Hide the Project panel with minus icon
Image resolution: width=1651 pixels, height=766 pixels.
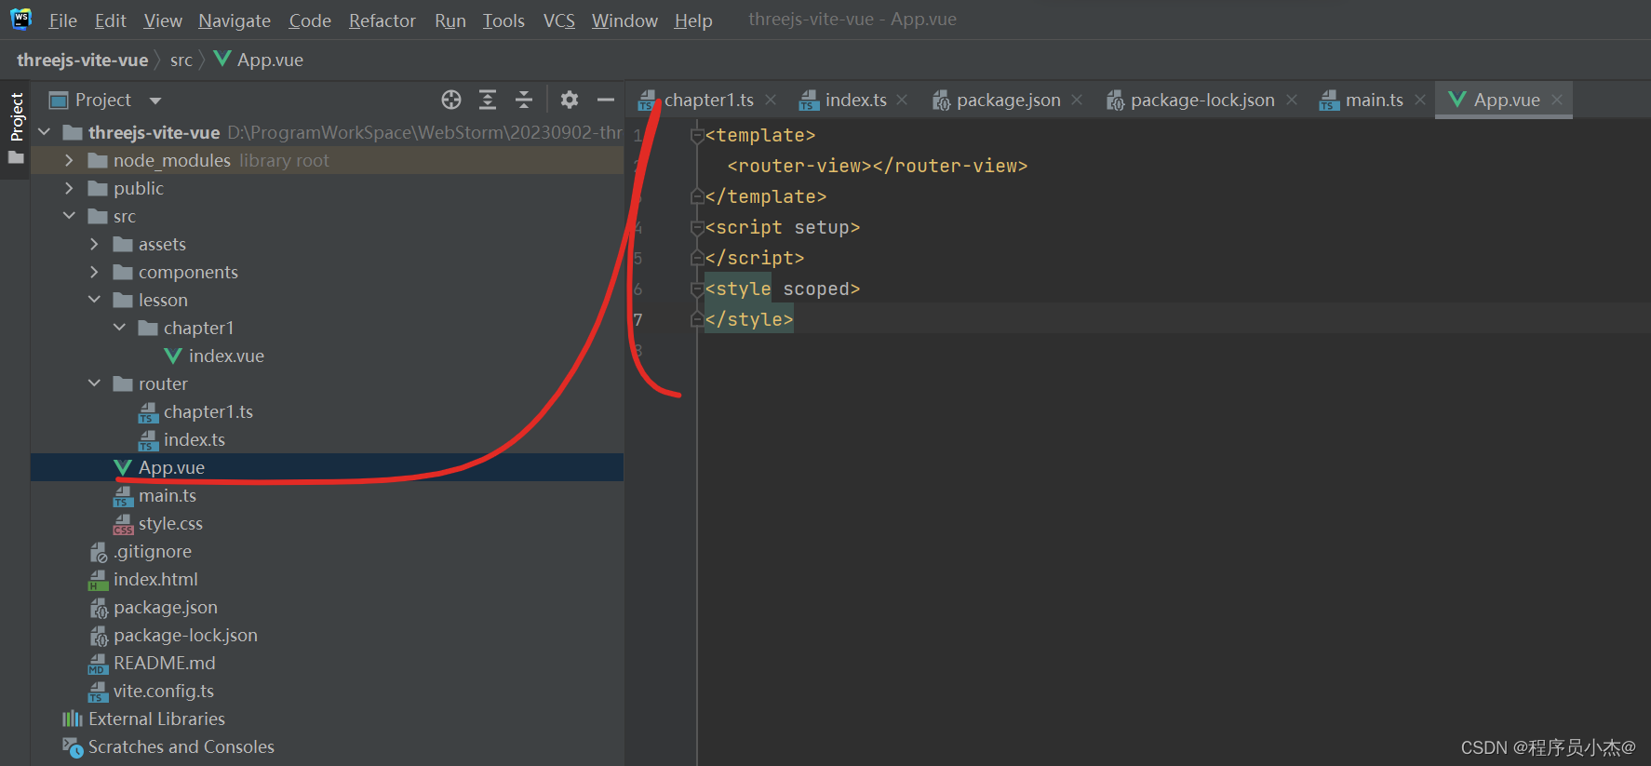click(606, 100)
